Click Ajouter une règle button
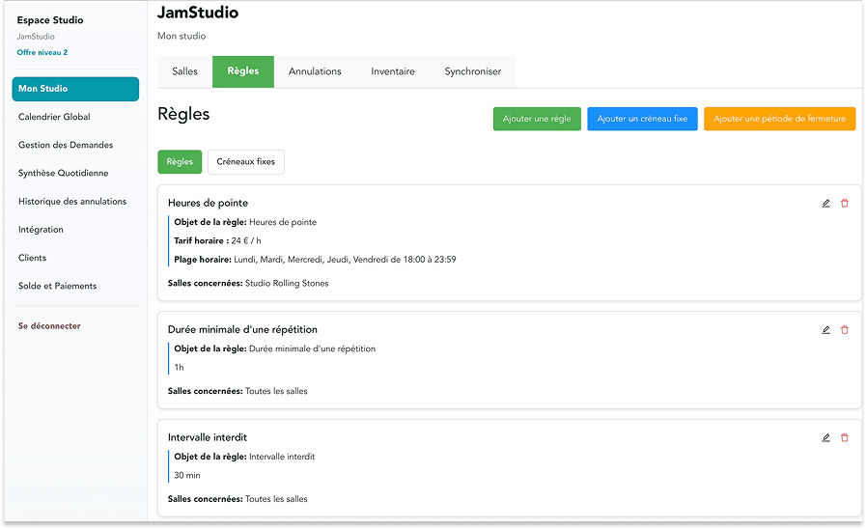Image resolution: width=866 pixels, height=529 pixels. [537, 119]
